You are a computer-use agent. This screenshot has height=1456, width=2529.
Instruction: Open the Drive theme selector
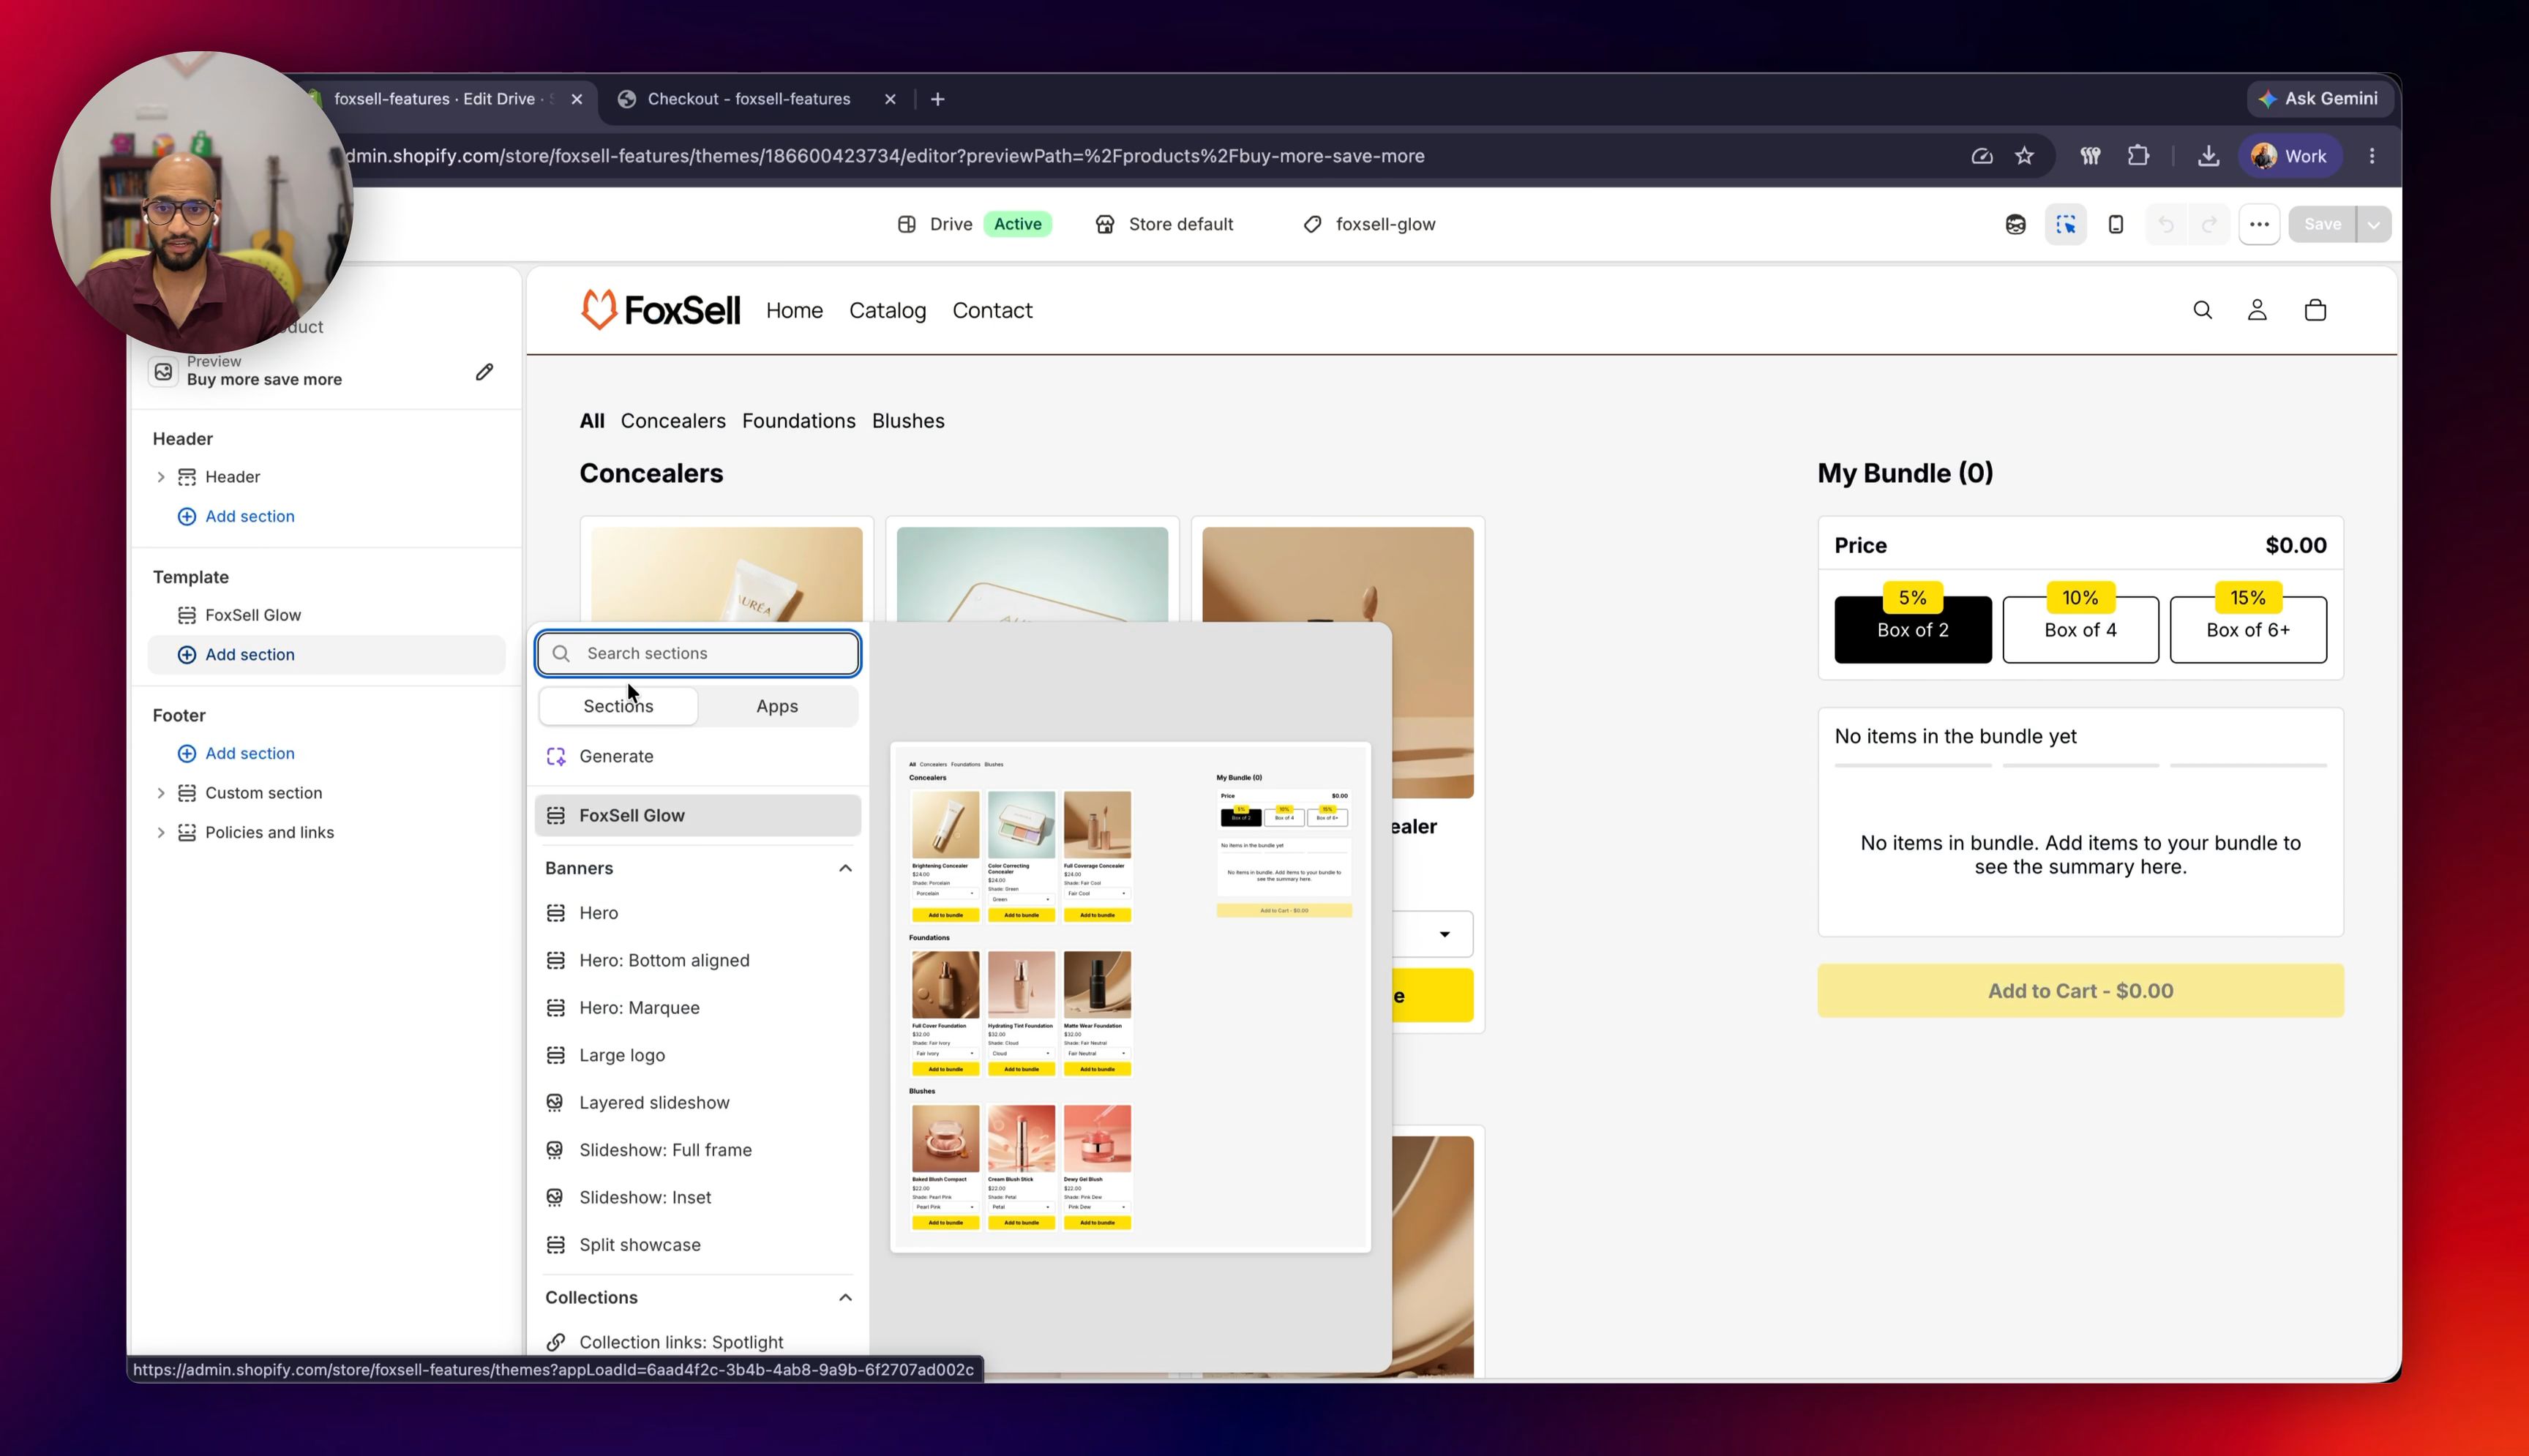point(974,224)
